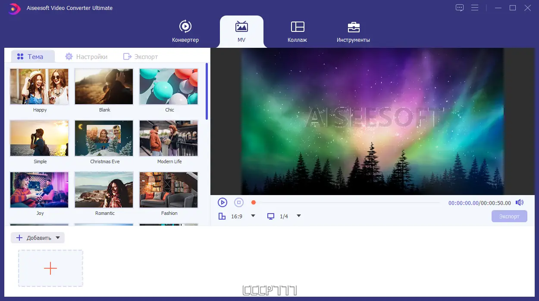Screen dimensions: 539x301
Task: Click the Modern Life theme label
Action: [x=169, y=161]
